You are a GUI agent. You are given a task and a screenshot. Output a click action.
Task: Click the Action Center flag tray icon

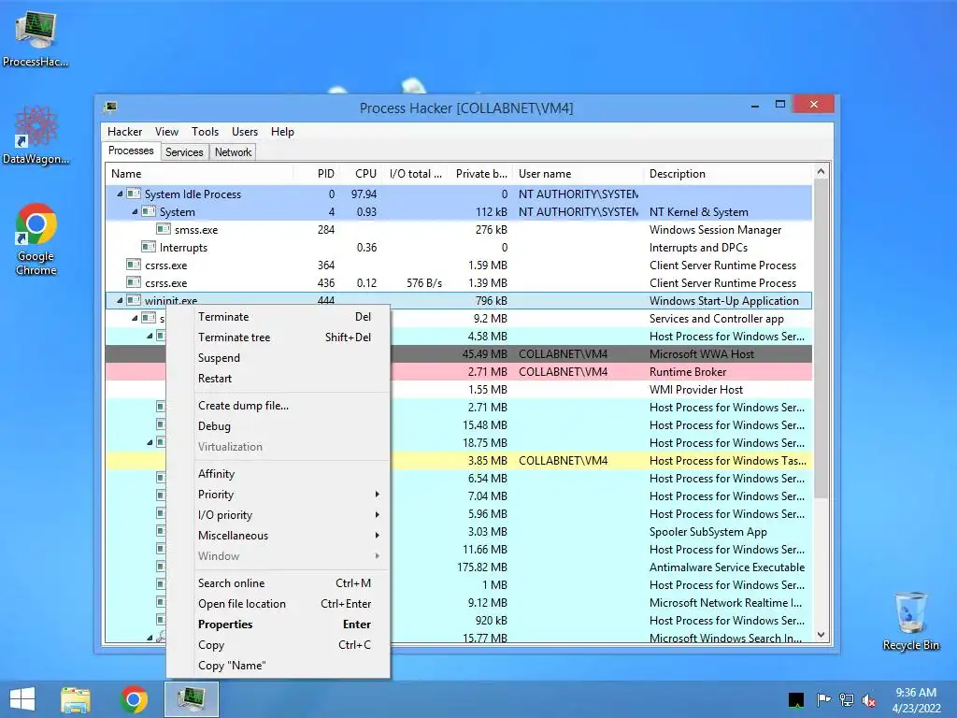pos(823,700)
